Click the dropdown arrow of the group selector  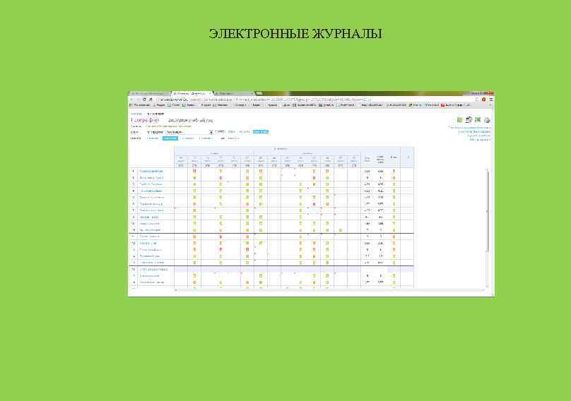click(211, 132)
